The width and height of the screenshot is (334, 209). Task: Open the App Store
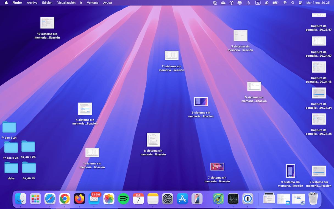click(x=182, y=199)
